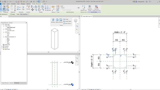
Task: Click the Save icon in quick access toolbar
Action: [x=5, y=1]
